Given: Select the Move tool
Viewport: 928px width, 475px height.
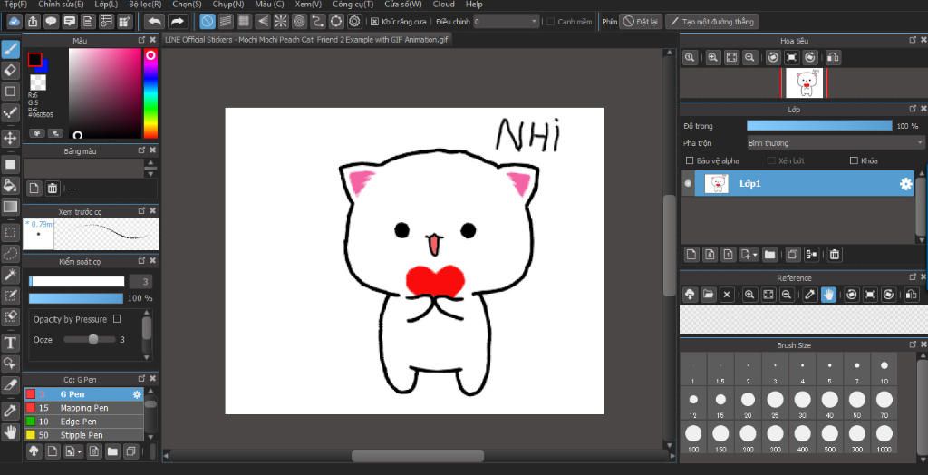Looking at the screenshot, I should tap(10, 139).
